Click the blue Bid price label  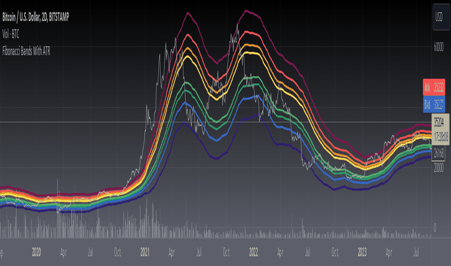coord(434,104)
